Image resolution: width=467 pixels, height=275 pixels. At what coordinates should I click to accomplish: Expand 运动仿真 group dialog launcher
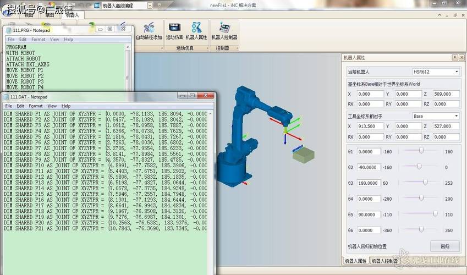pyautogui.click(x=207, y=48)
